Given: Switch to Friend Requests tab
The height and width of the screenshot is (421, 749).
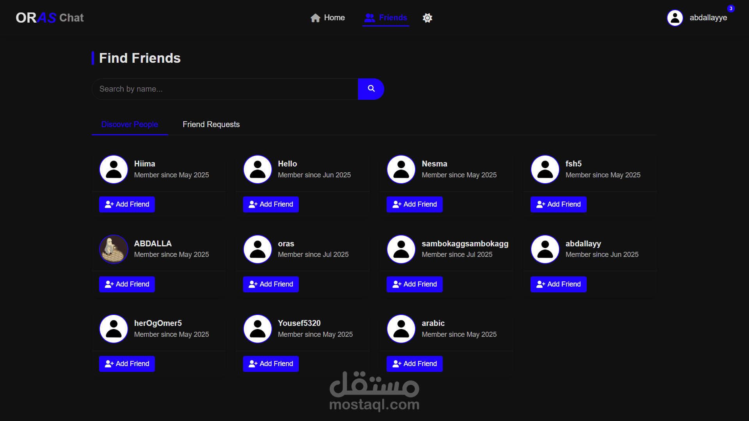Looking at the screenshot, I should pyautogui.click(x=211, y=124).
